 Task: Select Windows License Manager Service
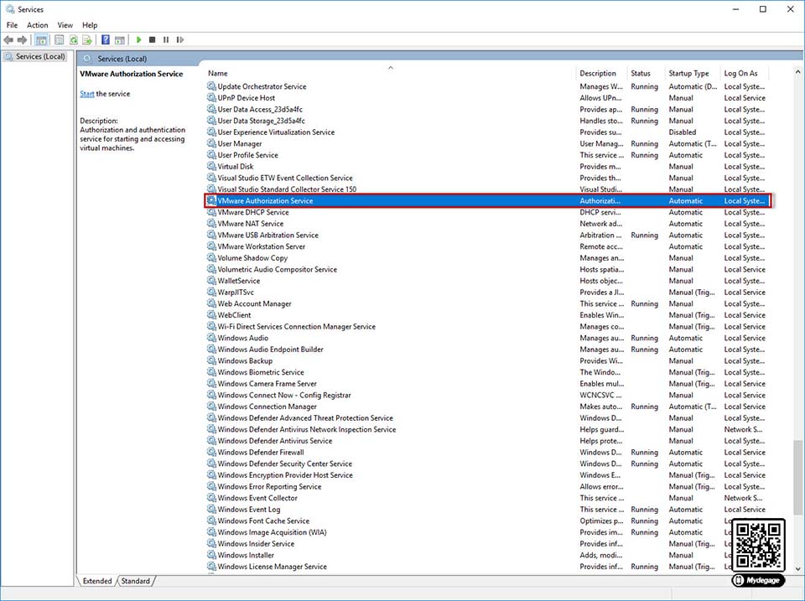click(488, 566)
